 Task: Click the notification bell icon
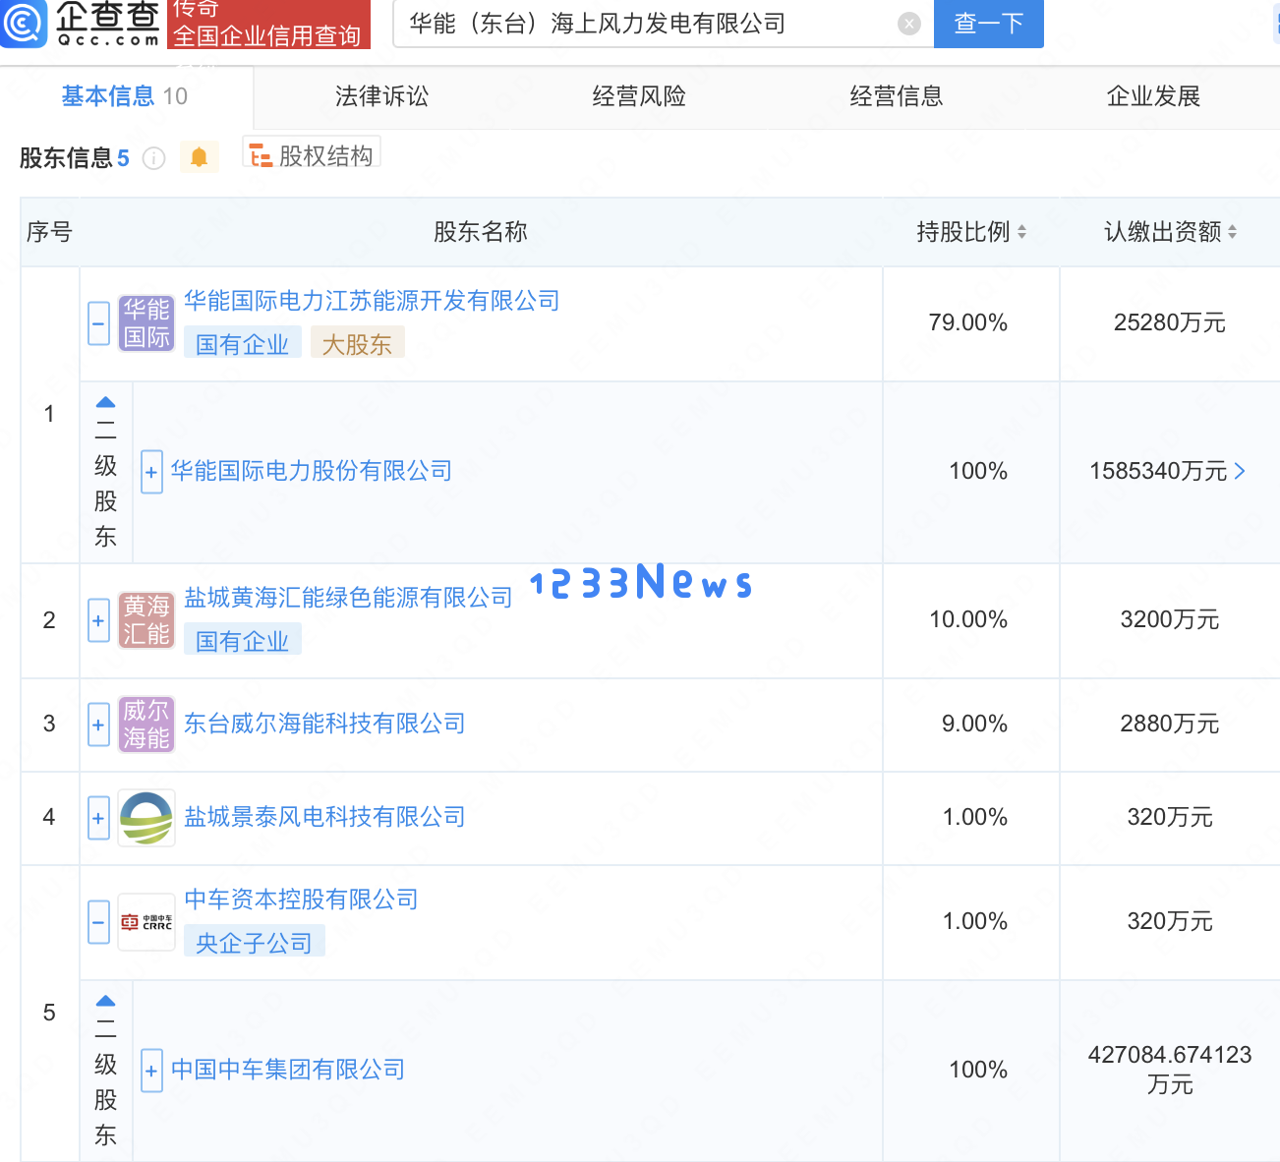point(199,155)
